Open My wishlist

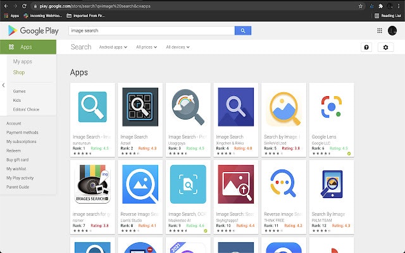[16, 169]
